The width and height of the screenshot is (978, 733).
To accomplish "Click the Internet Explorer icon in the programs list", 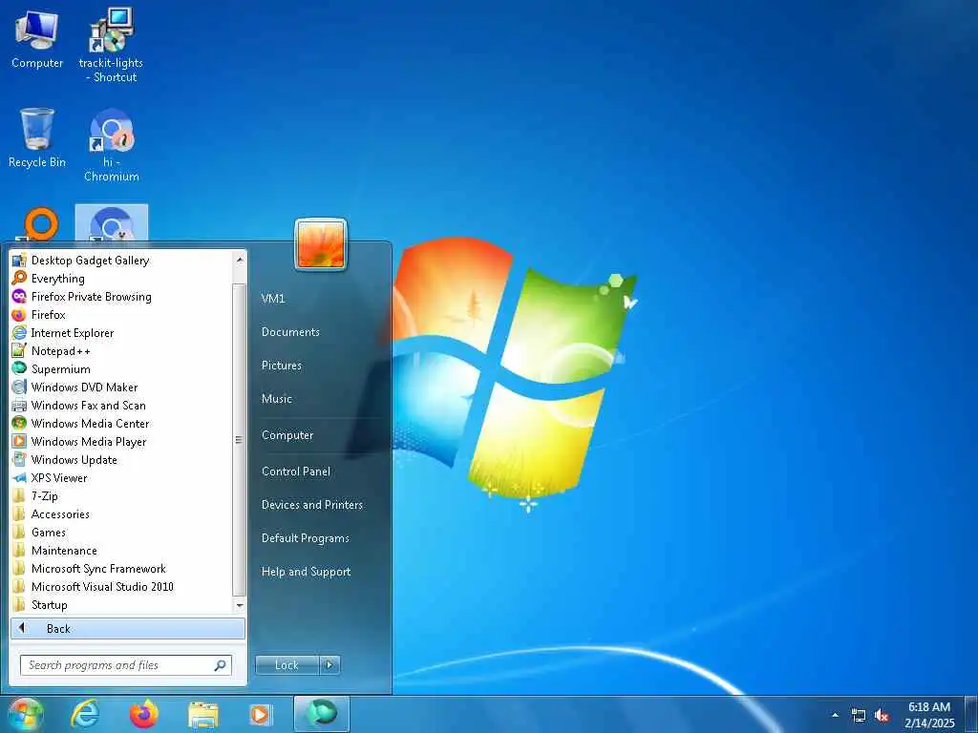I will pyautogui.click(x=19, y=333).
